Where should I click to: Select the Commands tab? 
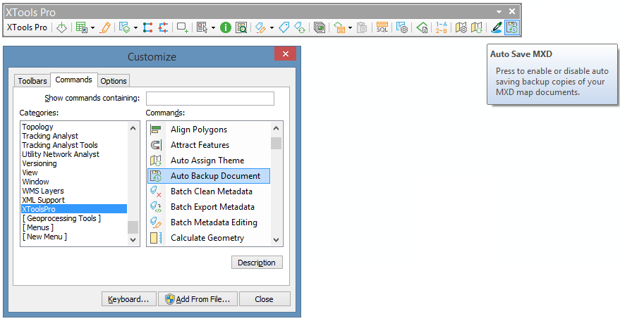coord(73,80)
